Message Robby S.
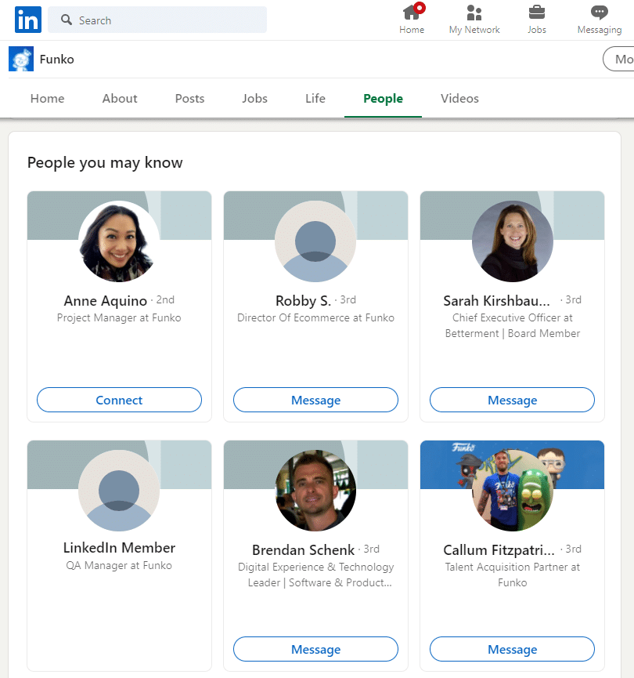The width and height of the screenshot is (634, 678). pyautogui.click(x=315, y=400)
